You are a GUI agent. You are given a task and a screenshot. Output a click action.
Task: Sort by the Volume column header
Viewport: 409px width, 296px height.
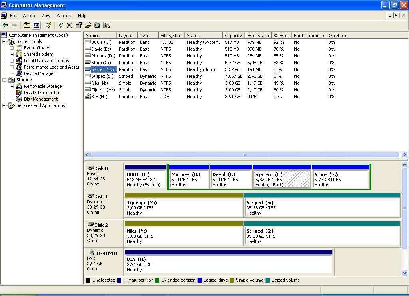[x=100, y=36]
